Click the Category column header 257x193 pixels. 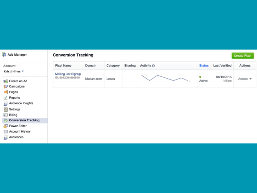click(x=113, y=66)
